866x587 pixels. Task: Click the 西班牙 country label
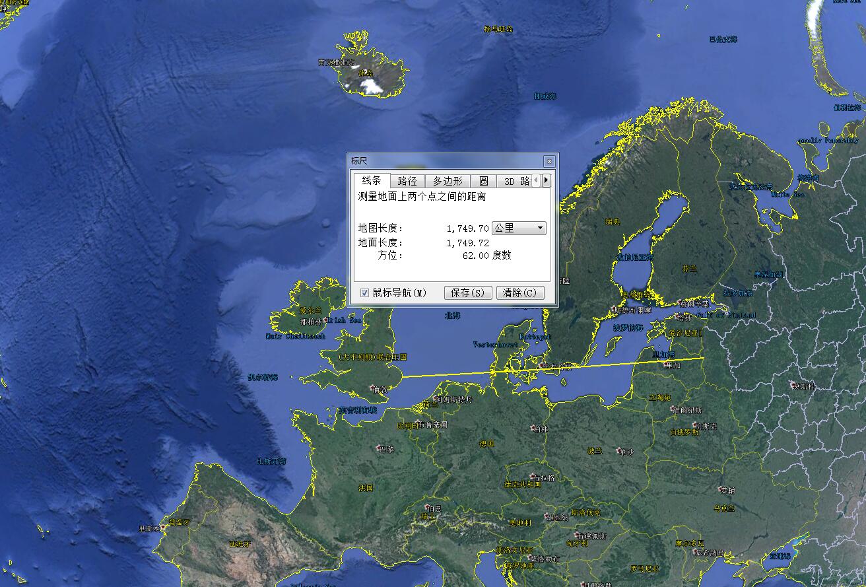pos(239,544)
